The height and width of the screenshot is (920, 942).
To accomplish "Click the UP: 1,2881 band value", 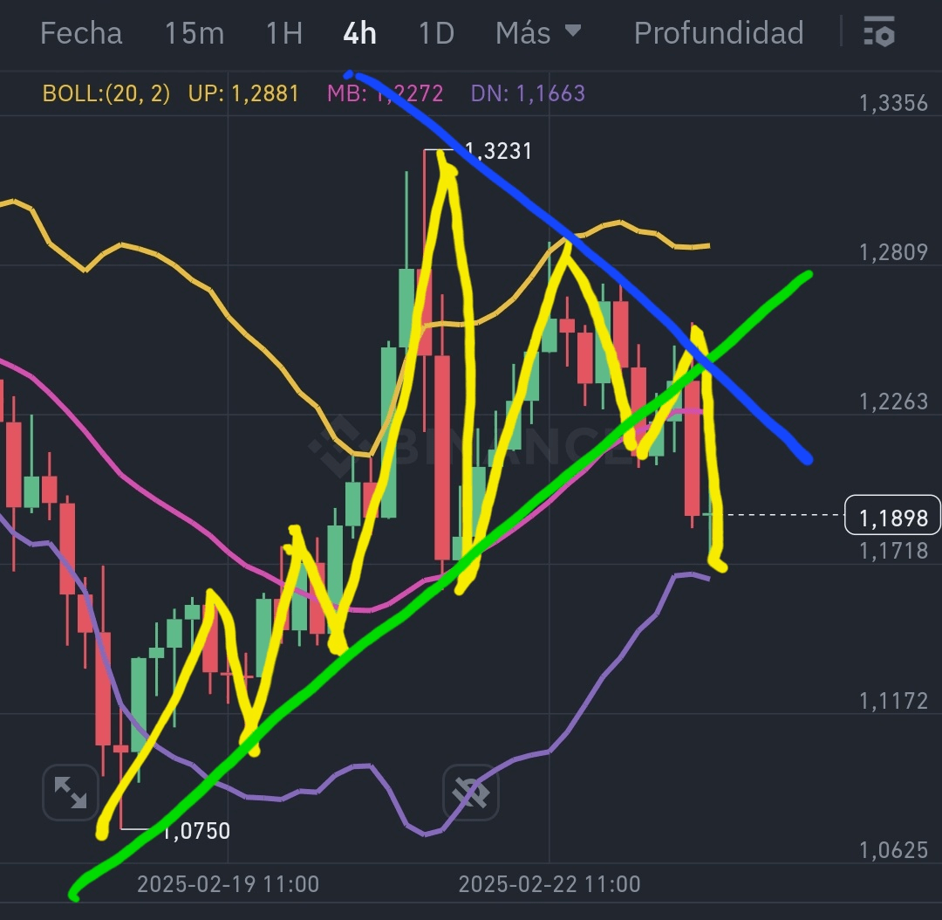I will point(243,93).
